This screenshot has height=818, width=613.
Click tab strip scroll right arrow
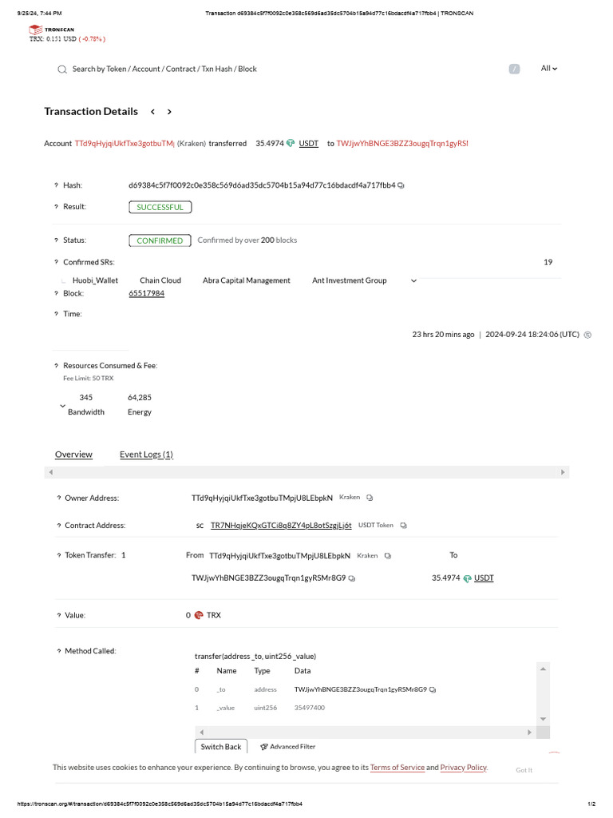tap(563, 472)
